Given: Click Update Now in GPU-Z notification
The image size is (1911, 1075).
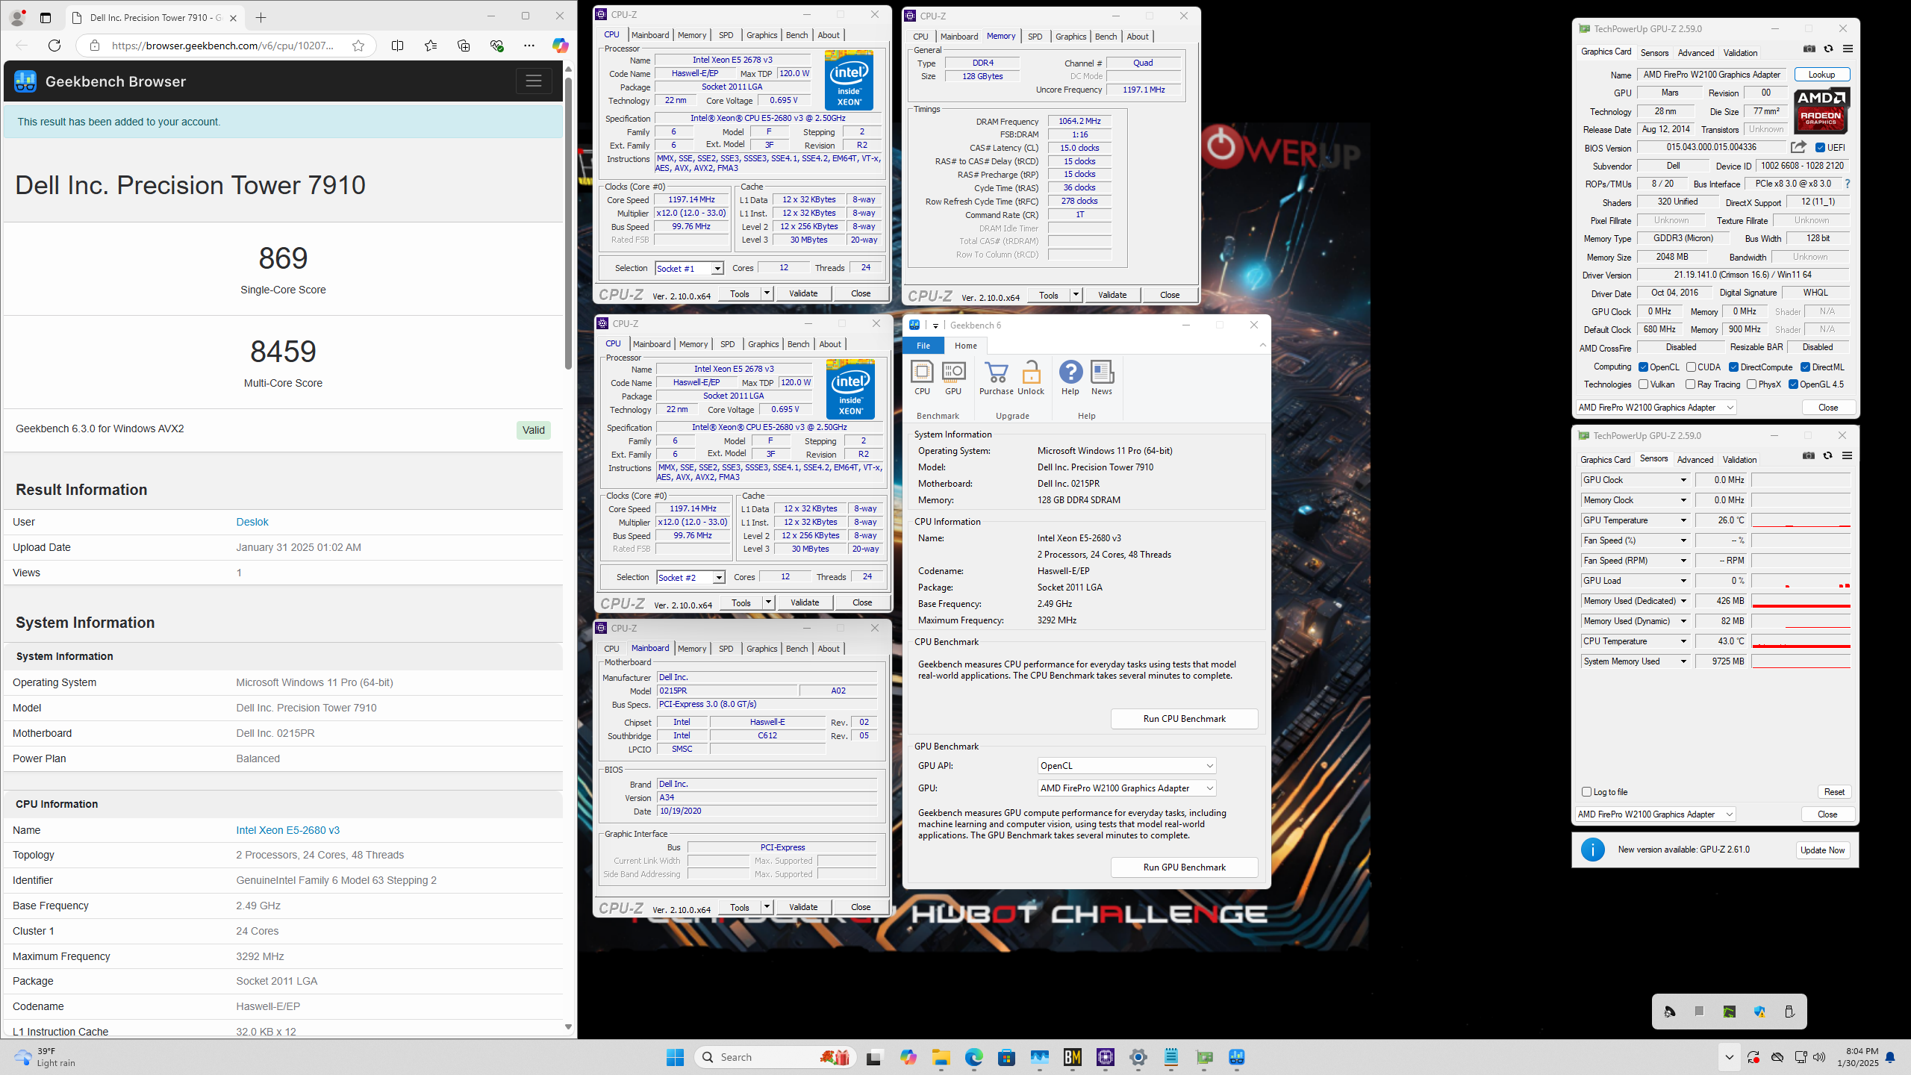Looking at the screenshot, I should pos(1822,850).
